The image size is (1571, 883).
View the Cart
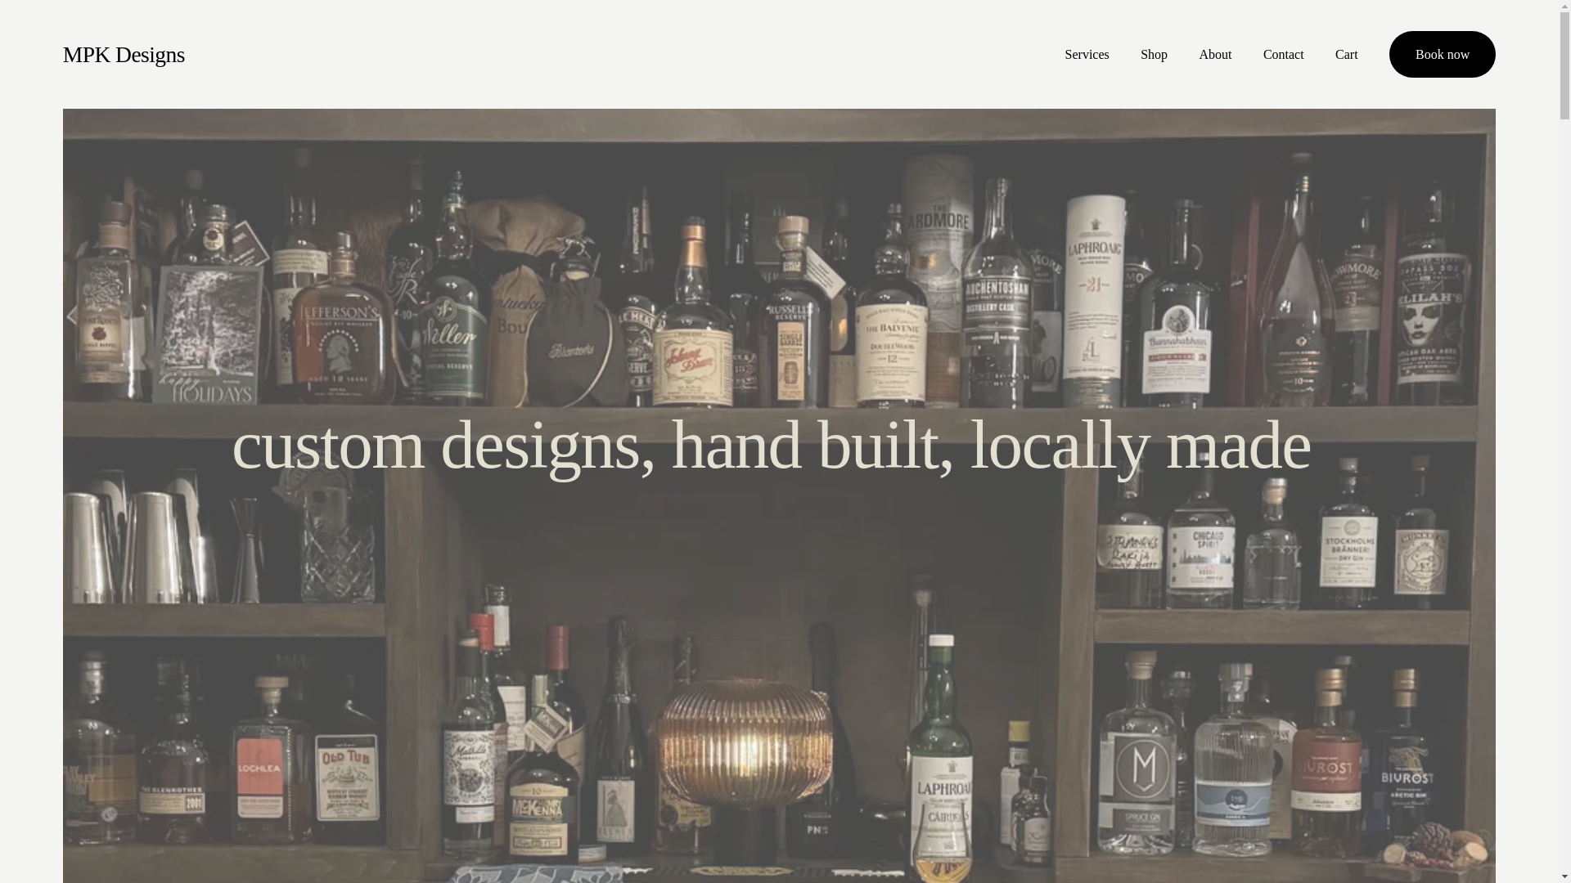[x=1346, y=55]
